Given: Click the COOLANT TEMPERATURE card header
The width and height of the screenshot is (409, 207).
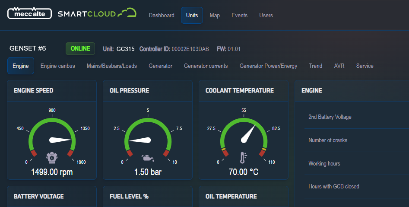Looking at the screenshot, I should click(x=244, y=91).
